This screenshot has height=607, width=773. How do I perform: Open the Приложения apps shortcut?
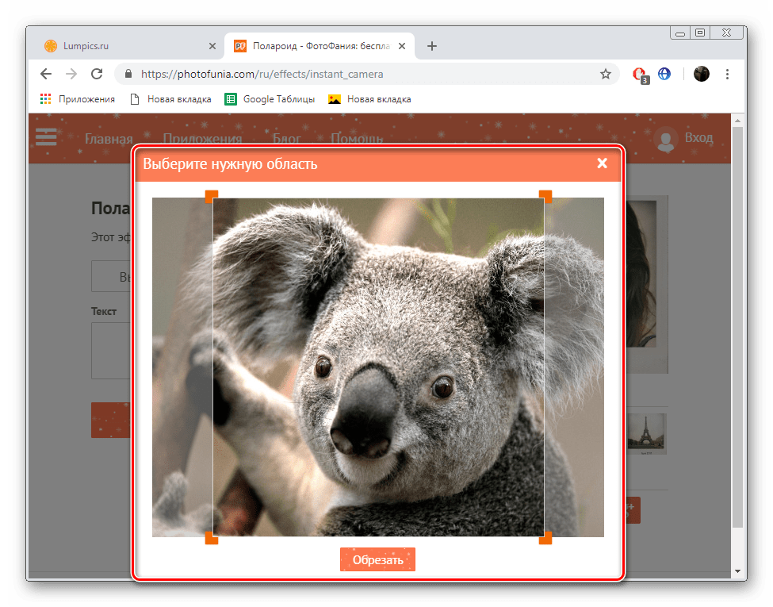pyautogui.click(x=77, y=99)
